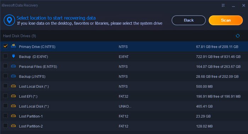Click the Hard Disk Drives (9) header

pos(19,36)
